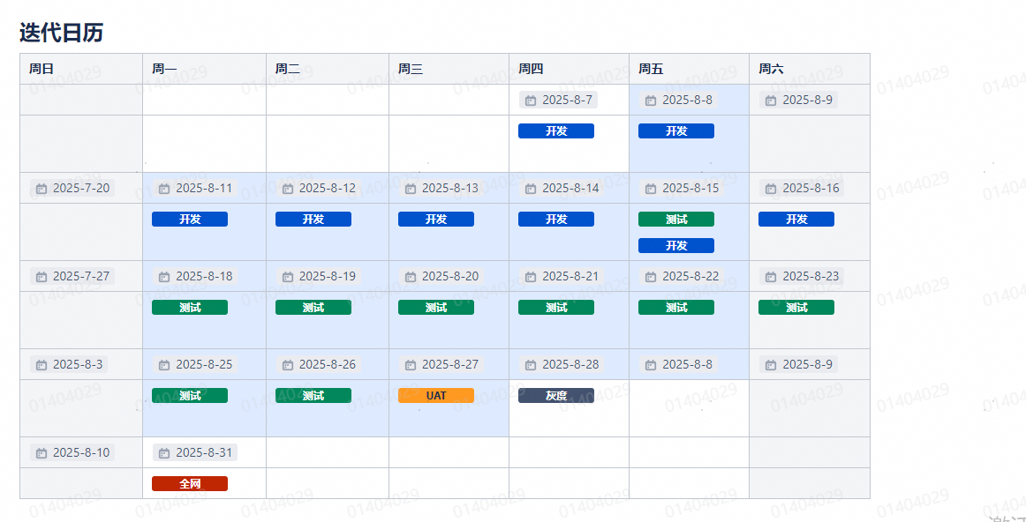Click 开发 tag under 2025-8-16
1026x522 pixels.
[796, 220]
